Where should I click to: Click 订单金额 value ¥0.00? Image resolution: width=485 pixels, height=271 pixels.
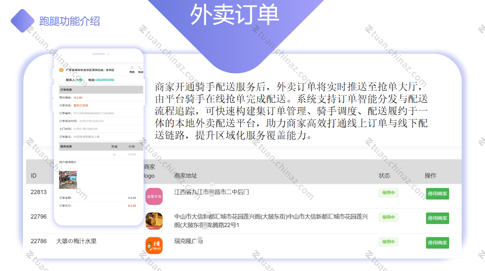[x=132, y=198]
